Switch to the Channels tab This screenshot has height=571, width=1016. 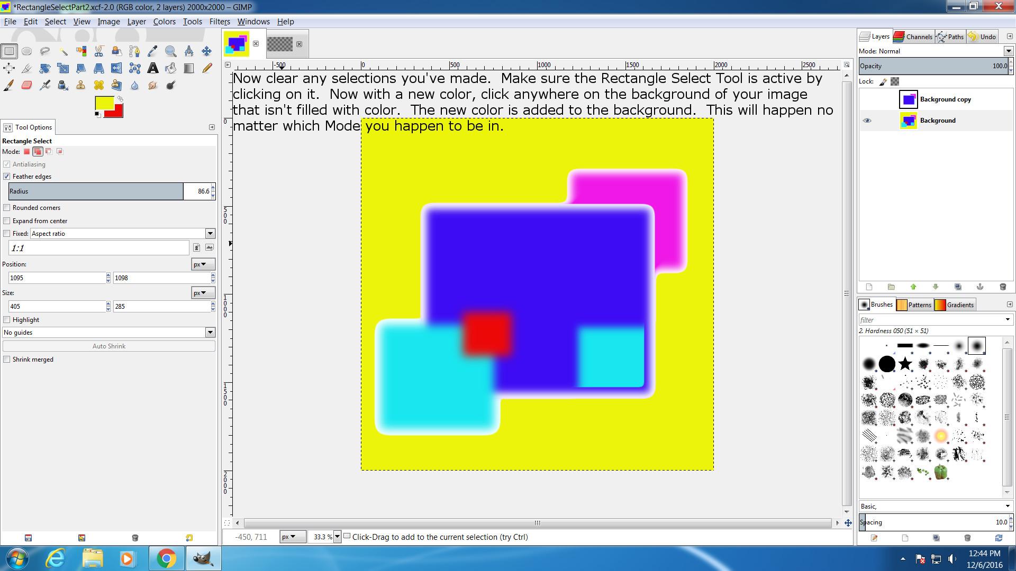click(x=913, y=36)
